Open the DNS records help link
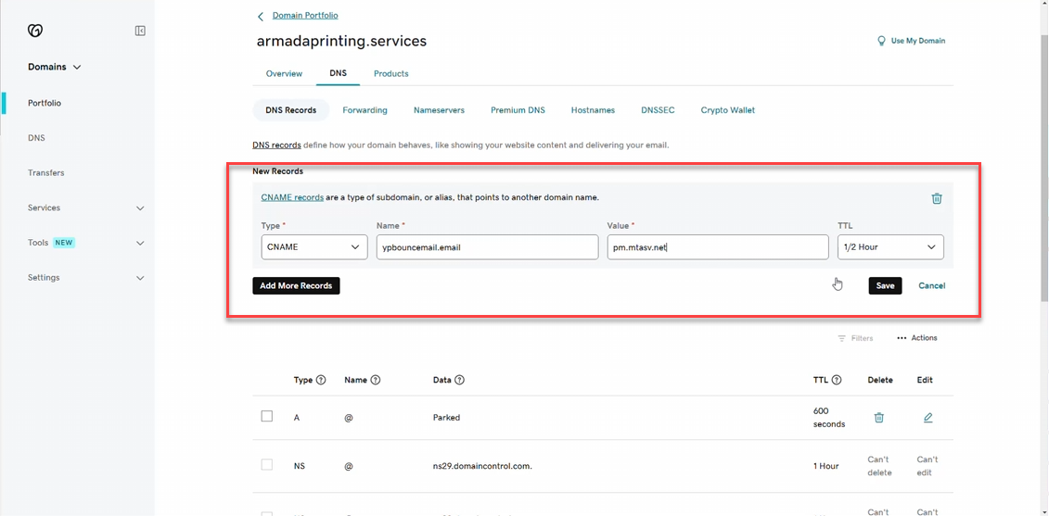 (276, 145)
